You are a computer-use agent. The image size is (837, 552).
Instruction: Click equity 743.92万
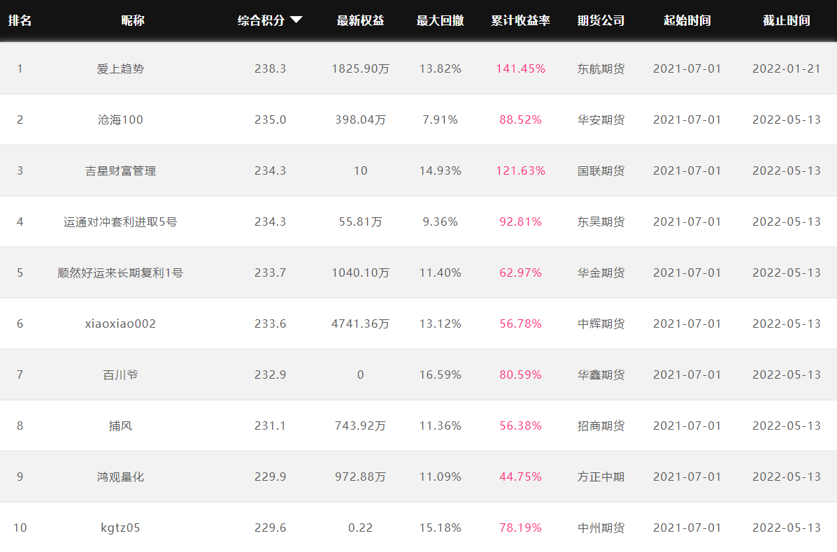[360, 426]
